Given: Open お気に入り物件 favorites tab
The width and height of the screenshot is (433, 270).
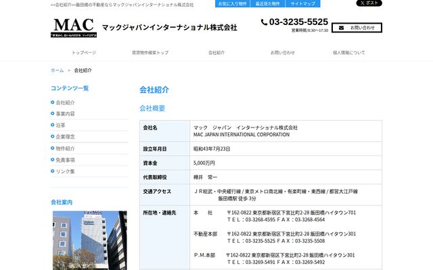Looking at the screenshot, I should pos(233,3).
